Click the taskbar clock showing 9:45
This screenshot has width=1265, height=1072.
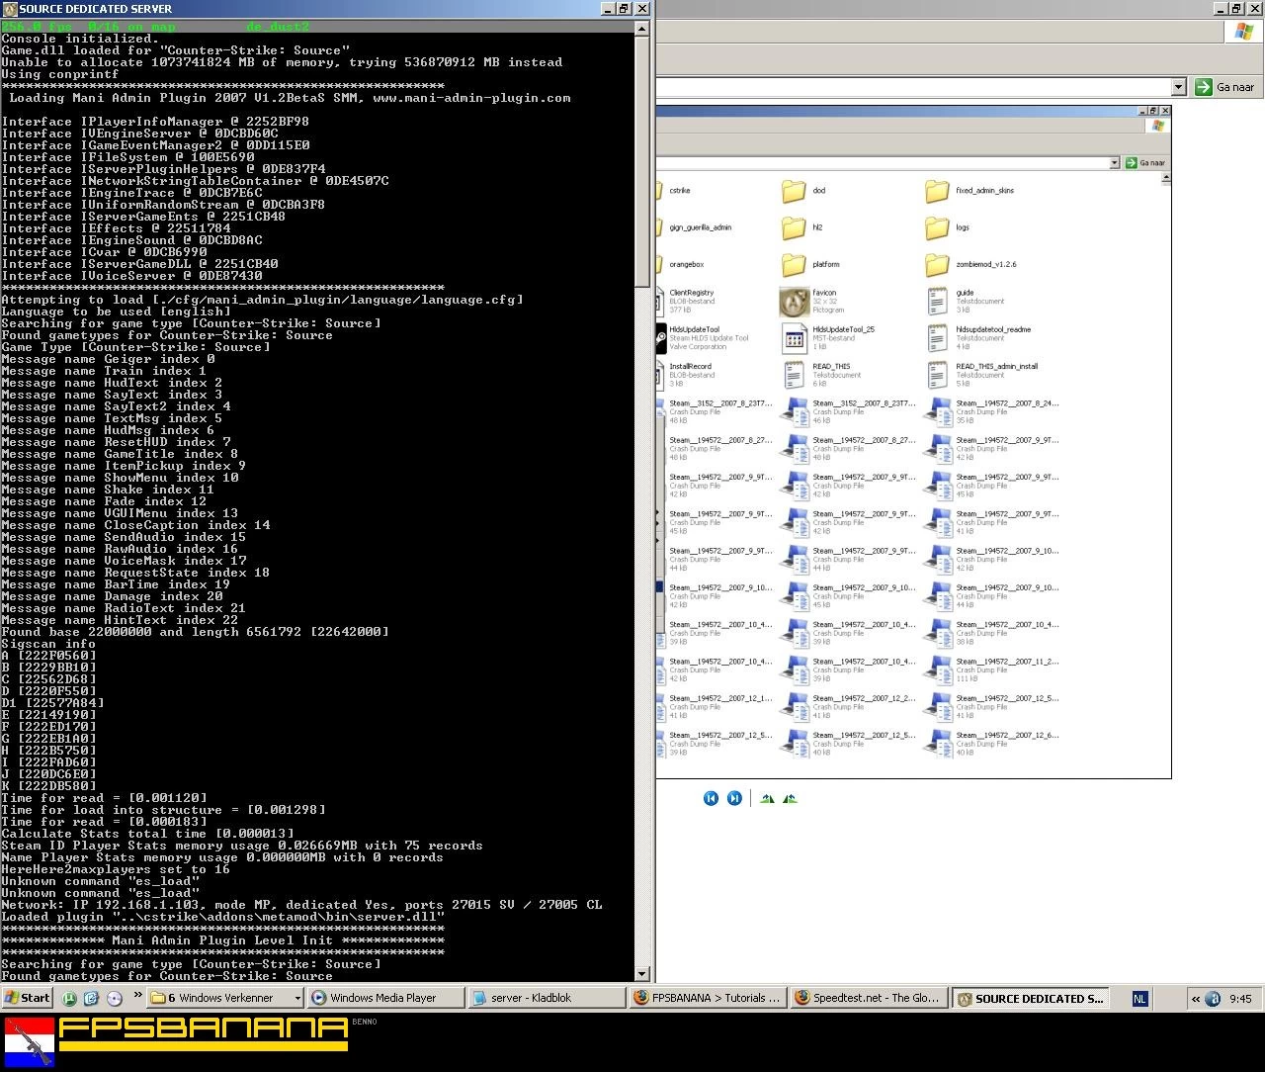pyautogui.click(x=1241, y=999)
